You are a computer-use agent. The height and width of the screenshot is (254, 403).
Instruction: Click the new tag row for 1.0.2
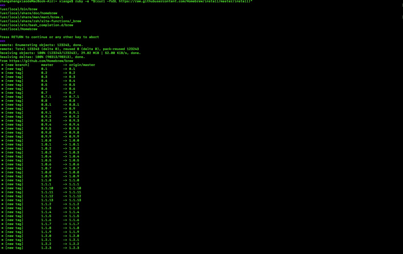point(40,148)
